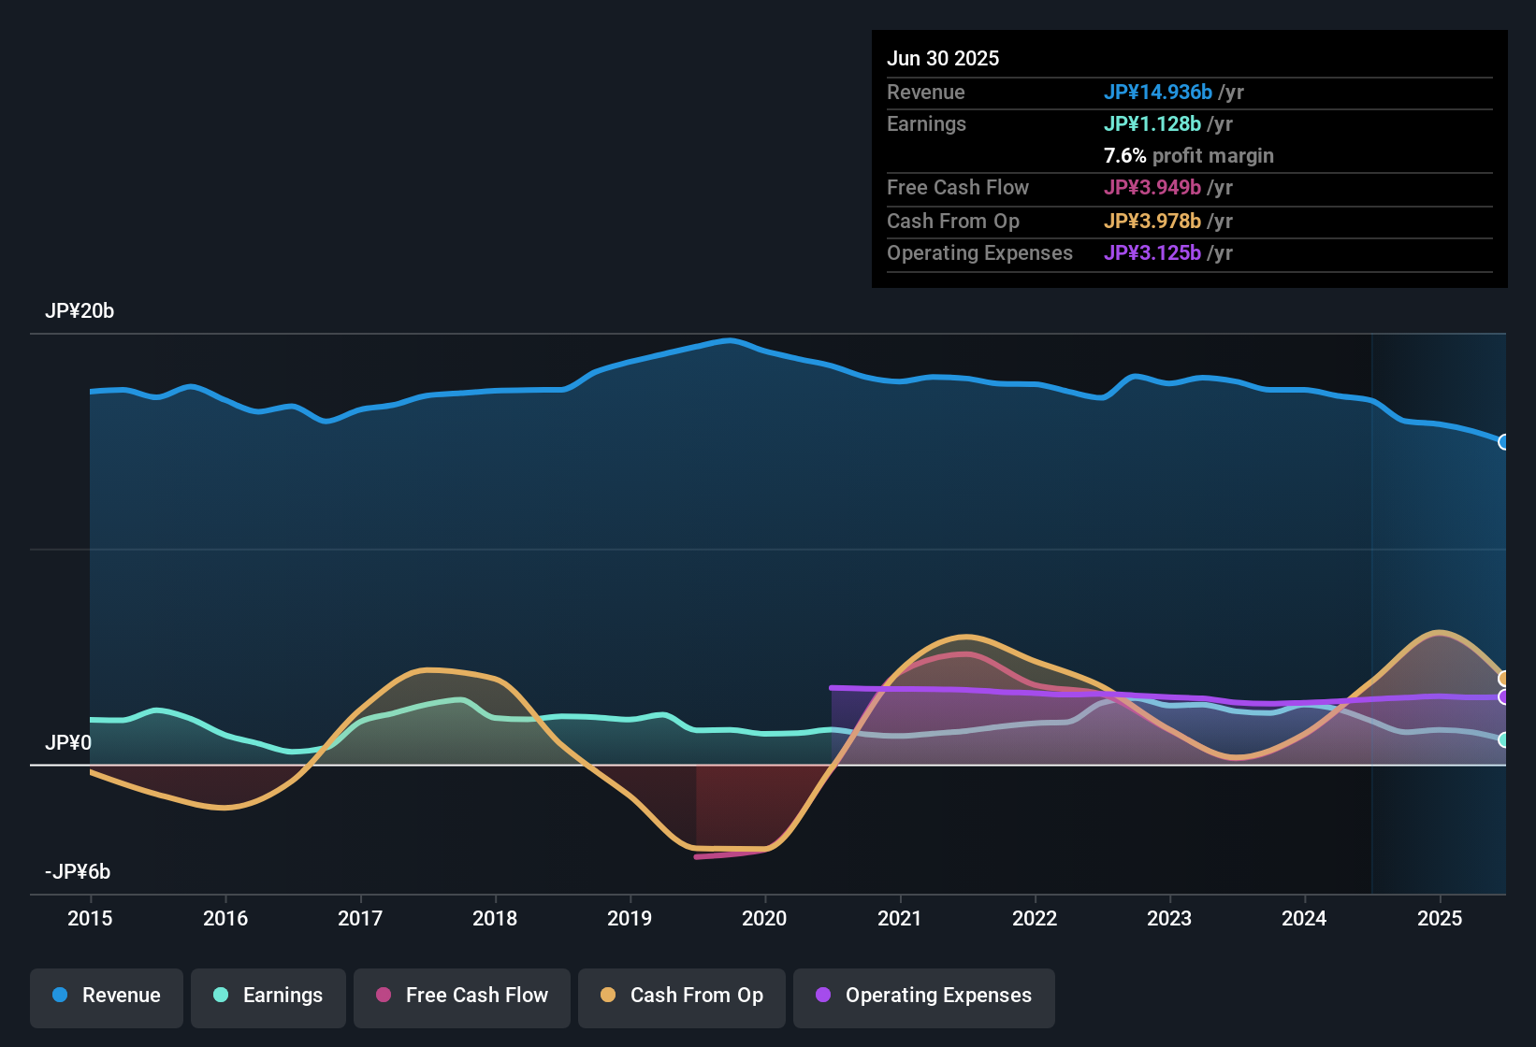
Task: Select the 2020 label on the x-axis
Action: coord(764,919)
